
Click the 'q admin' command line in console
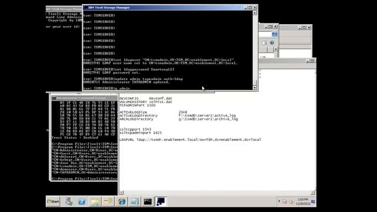click(107, 88)
